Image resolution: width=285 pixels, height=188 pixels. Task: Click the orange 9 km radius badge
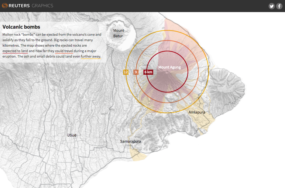136,72
